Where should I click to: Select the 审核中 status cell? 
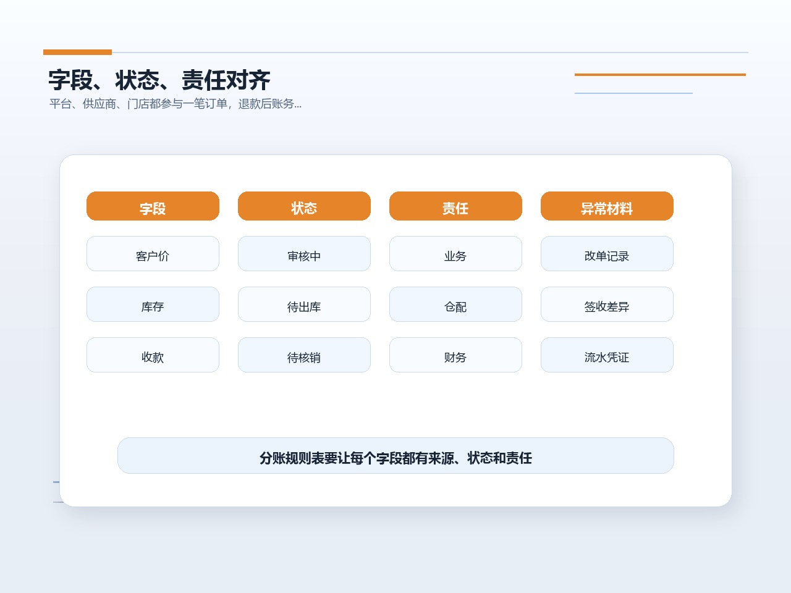(x=304, y=254)
